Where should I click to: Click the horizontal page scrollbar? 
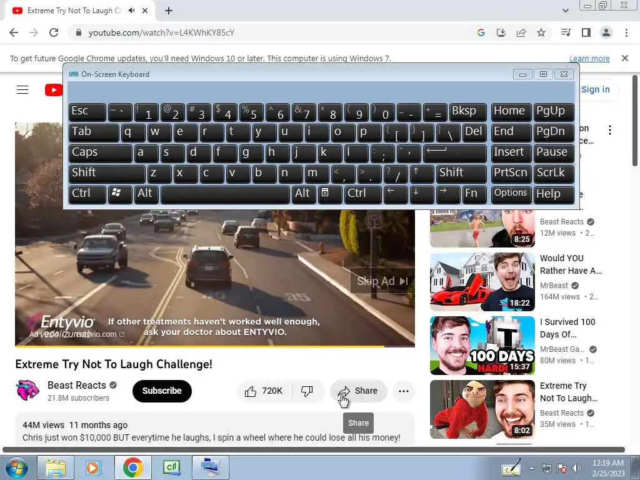point(314,450)
